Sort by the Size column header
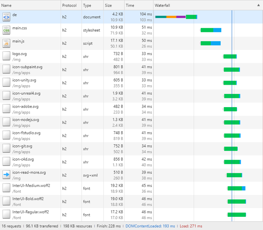 (x=114, y=5)
